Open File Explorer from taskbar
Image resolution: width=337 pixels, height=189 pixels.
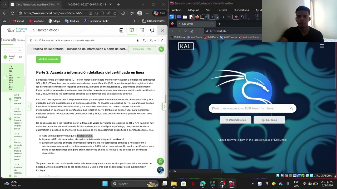tap(174, 184)
